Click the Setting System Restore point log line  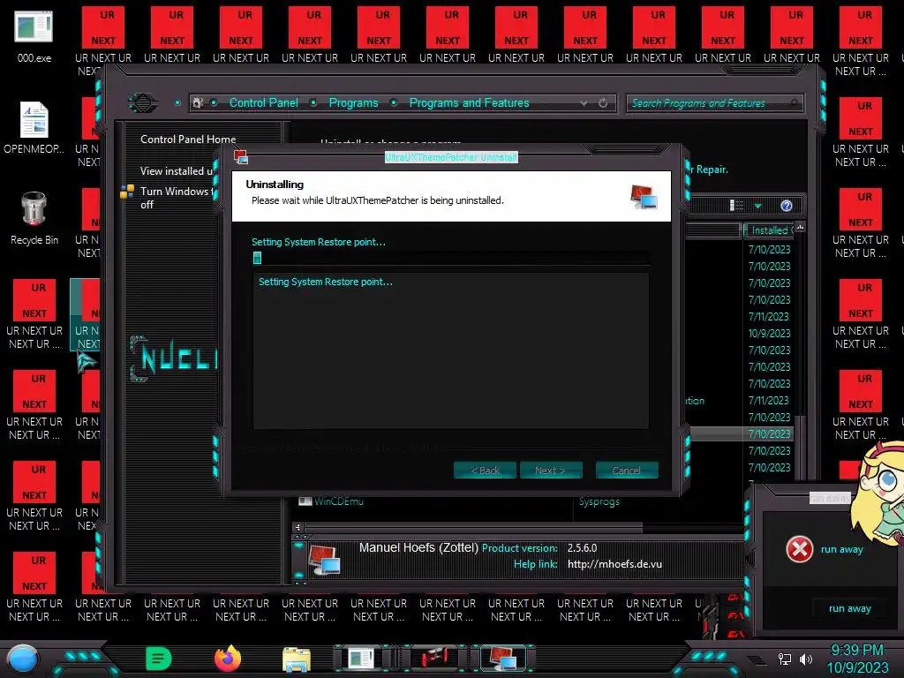coord(325,282)
